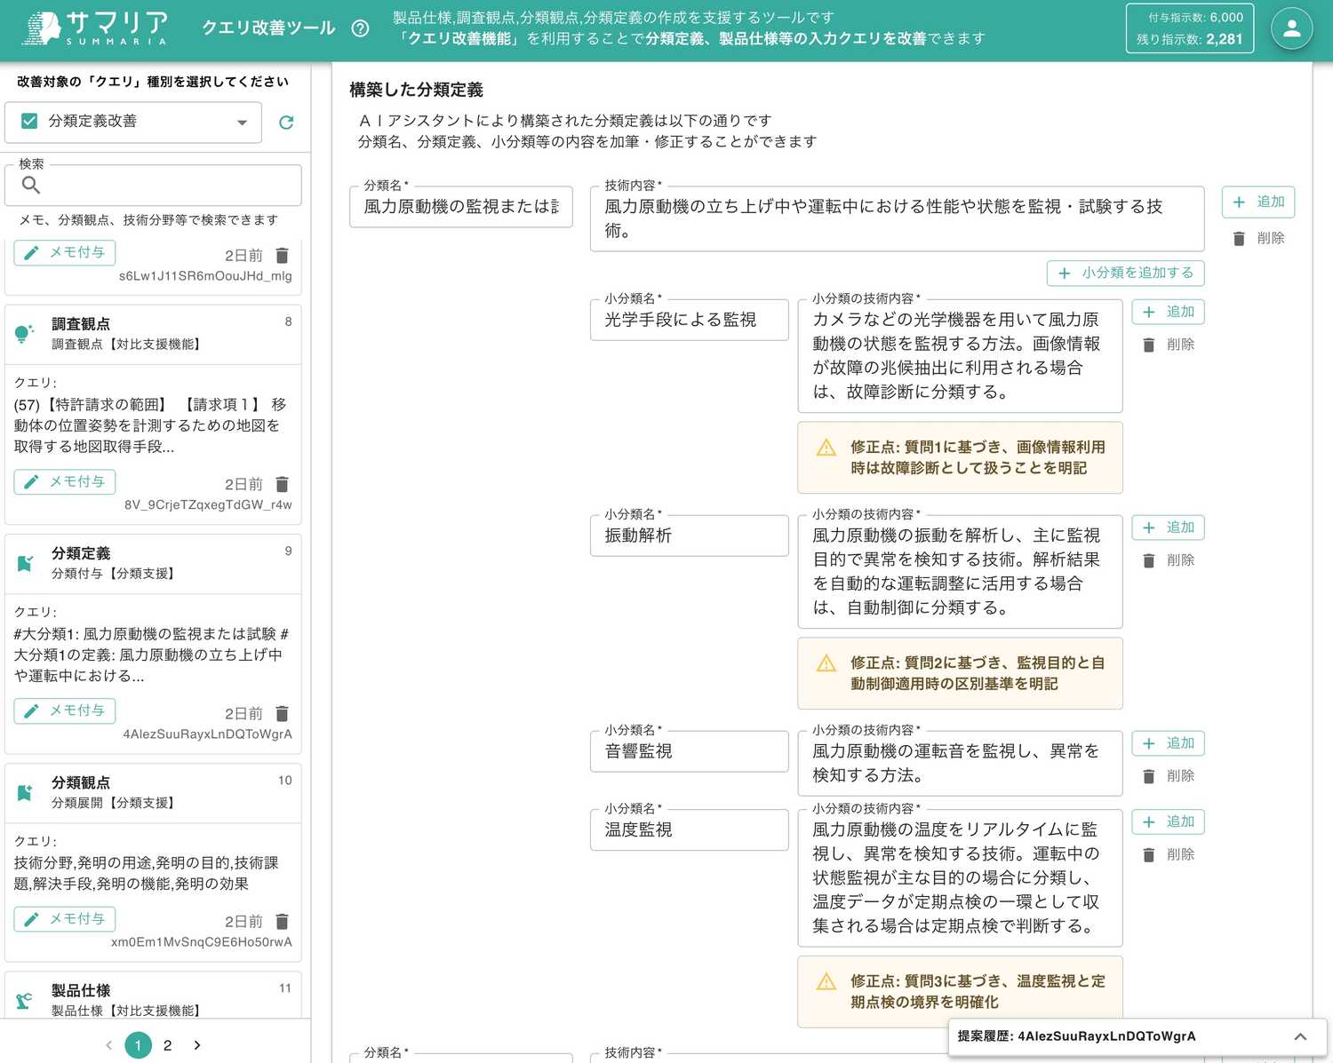The height and width of the screenshot is (1063, 1333).
Task: Edit 小分類名 field 音響監視
Action: click(690, 751)
